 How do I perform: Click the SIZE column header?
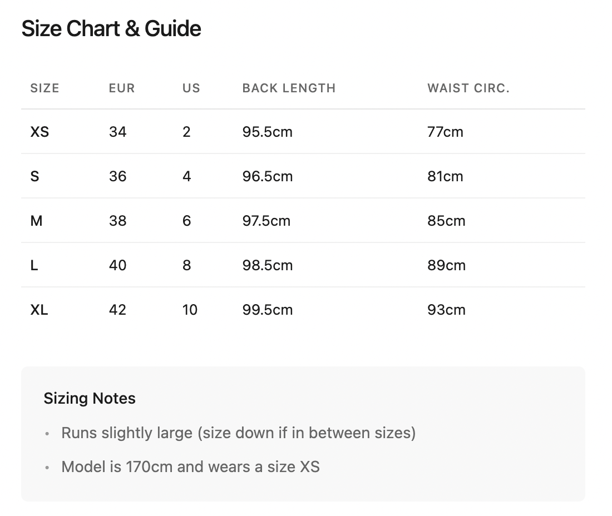[45, 88]
